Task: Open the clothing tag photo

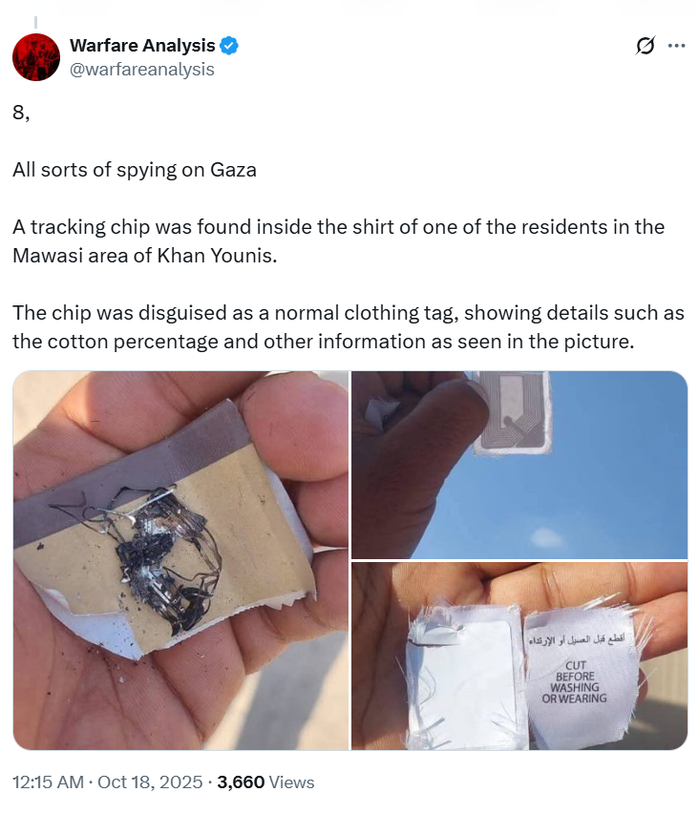Action: (x=519, y=656)
